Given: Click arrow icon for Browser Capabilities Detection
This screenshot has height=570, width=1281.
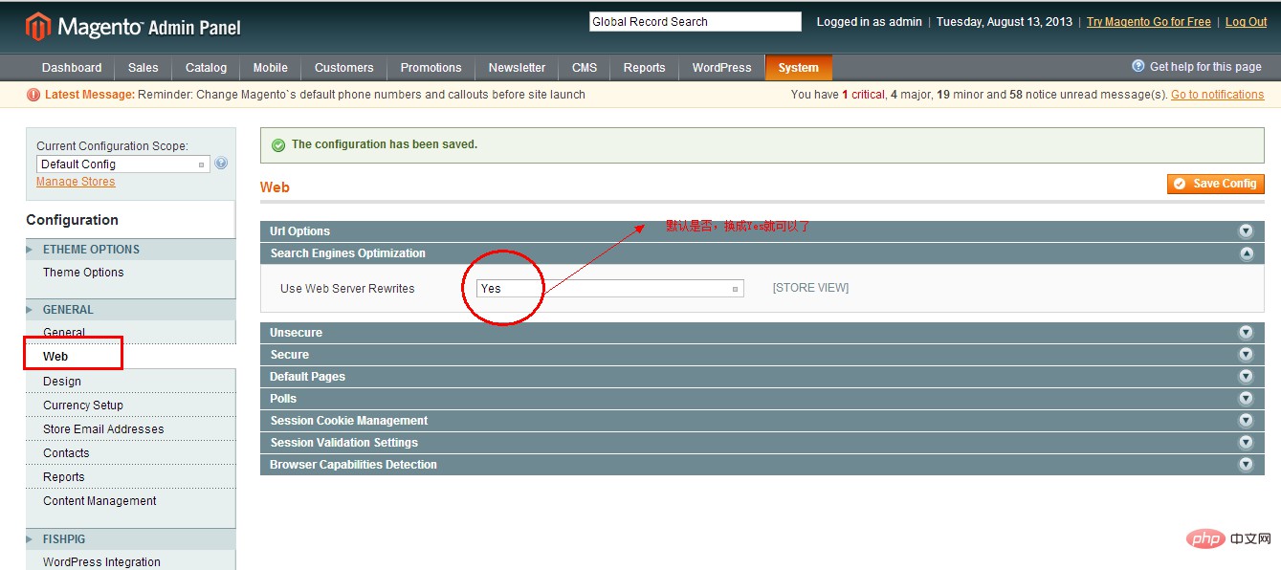Looking at the screenshot, I should tap(1246, 465).
